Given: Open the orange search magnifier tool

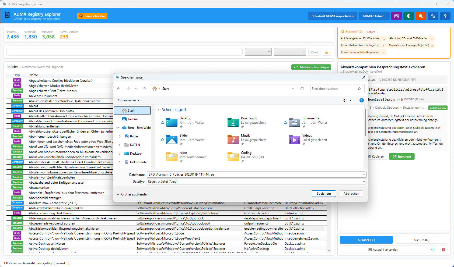Looking at the screenshot, I should pyautogui.click(x=421, y=16).
